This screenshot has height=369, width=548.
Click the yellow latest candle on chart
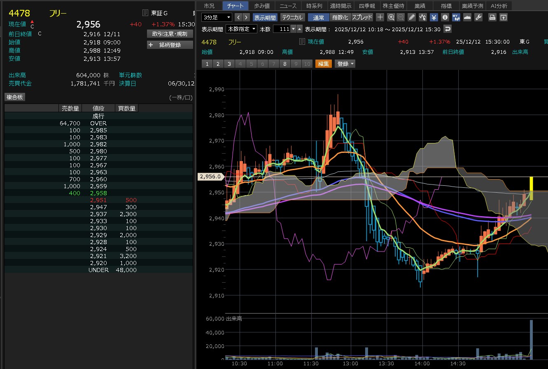click(531, 188)
